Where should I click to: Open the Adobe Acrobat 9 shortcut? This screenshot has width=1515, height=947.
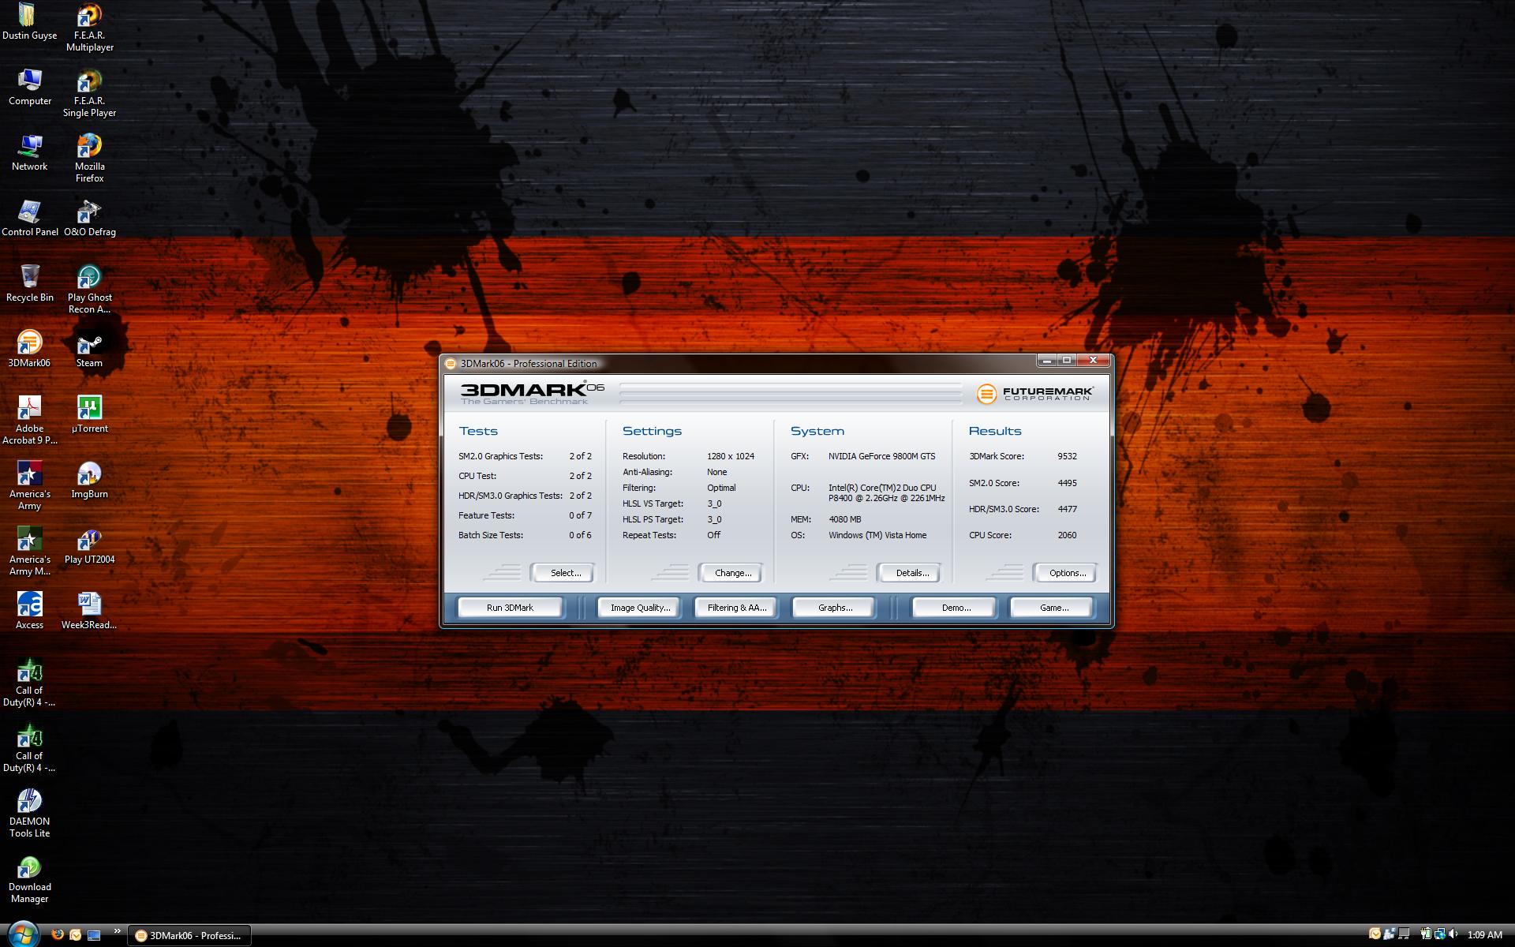pyautogui.click(x=29, y=410)
